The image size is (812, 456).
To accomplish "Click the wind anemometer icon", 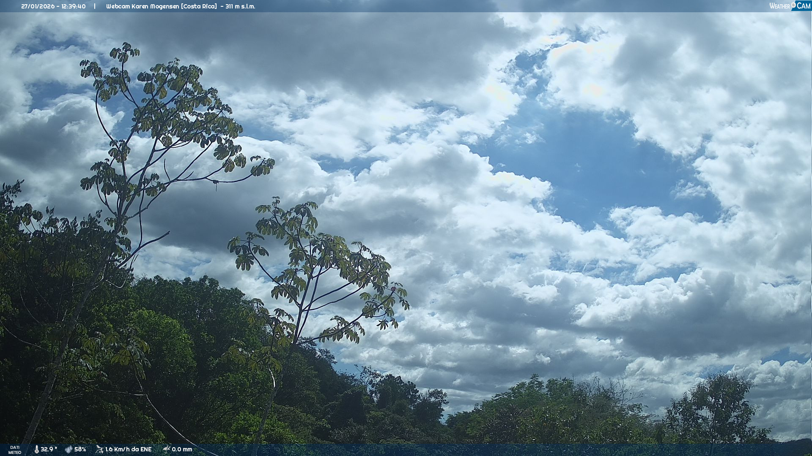I will (x=99, y=449).
